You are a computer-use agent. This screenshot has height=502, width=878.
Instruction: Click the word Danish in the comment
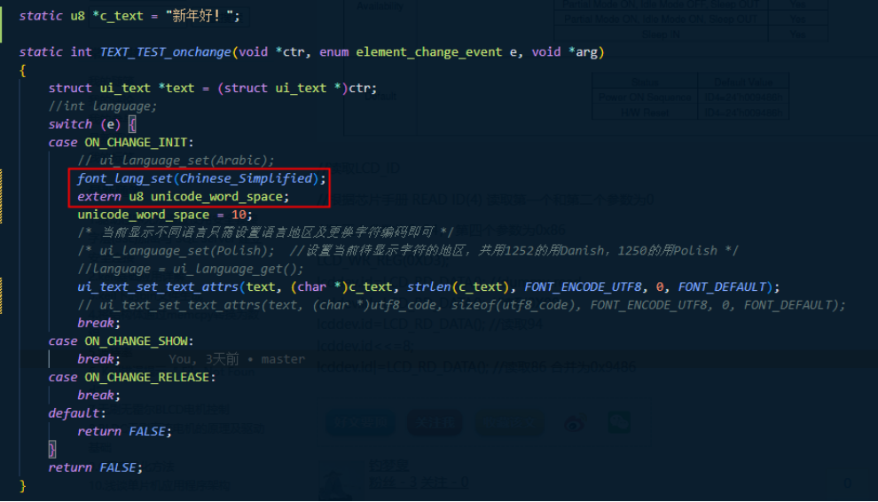583,250
